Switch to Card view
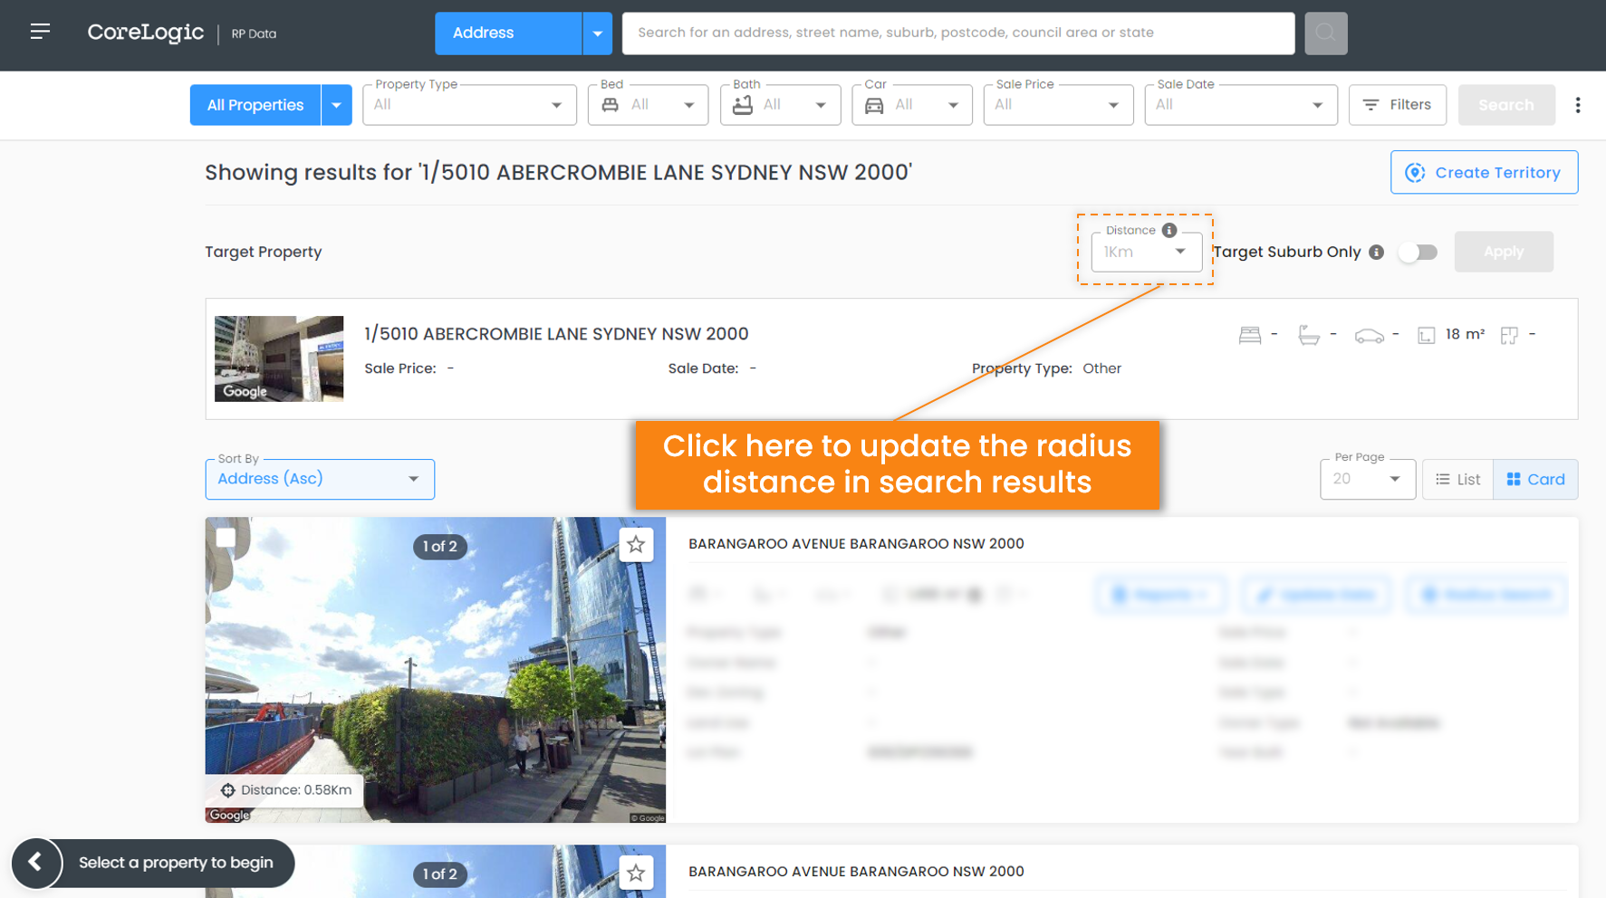Screen dimensions: 1606x898 point(1535,479)
